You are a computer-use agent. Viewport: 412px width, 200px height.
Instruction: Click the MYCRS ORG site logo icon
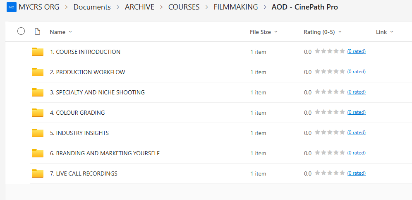[x=12, y=7]
